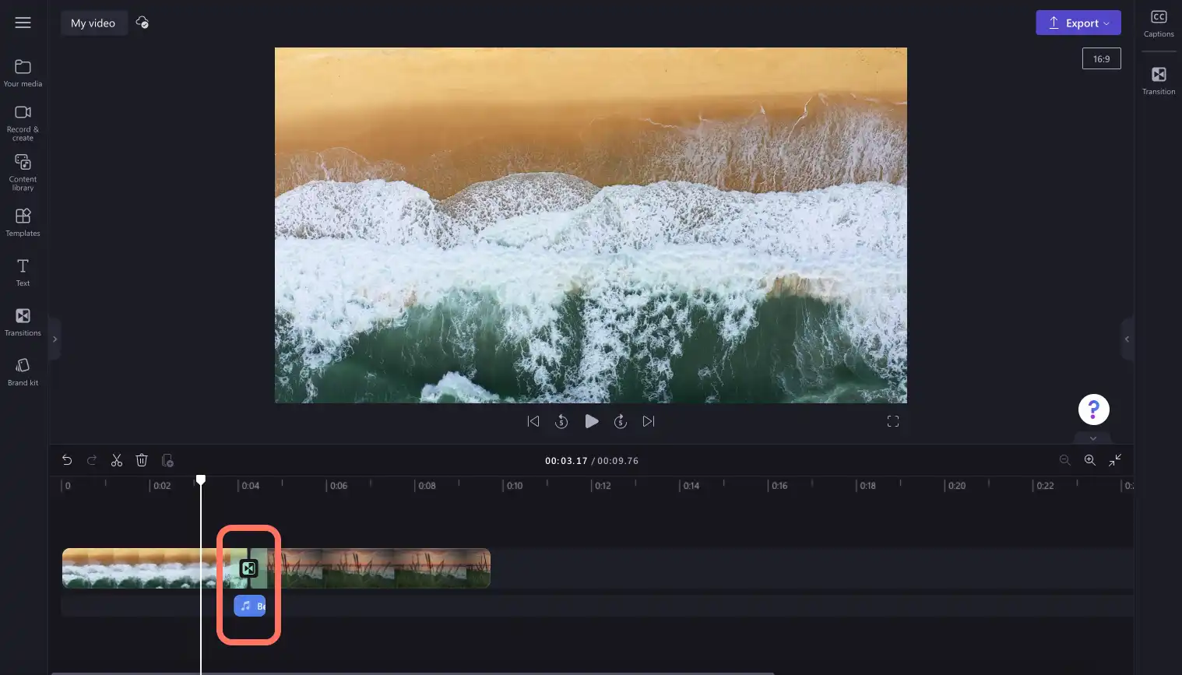Viewport: 1182px width, 675px height.
Task: Open the Brand kit panel
Action: 23,371
